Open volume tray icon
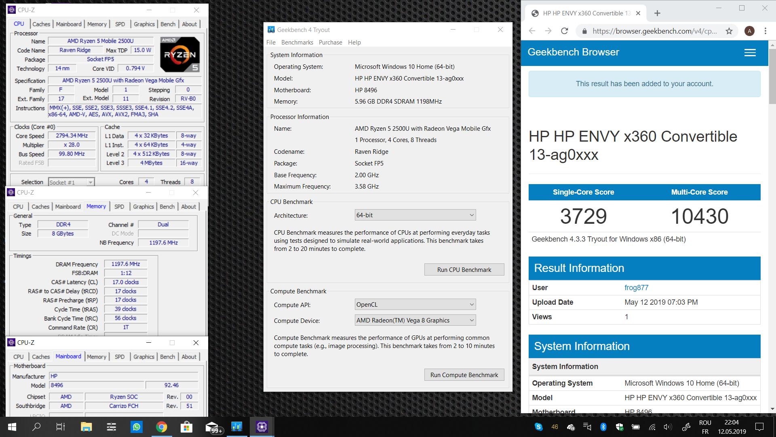Screen dimensions: 776x437 (668, 427)
